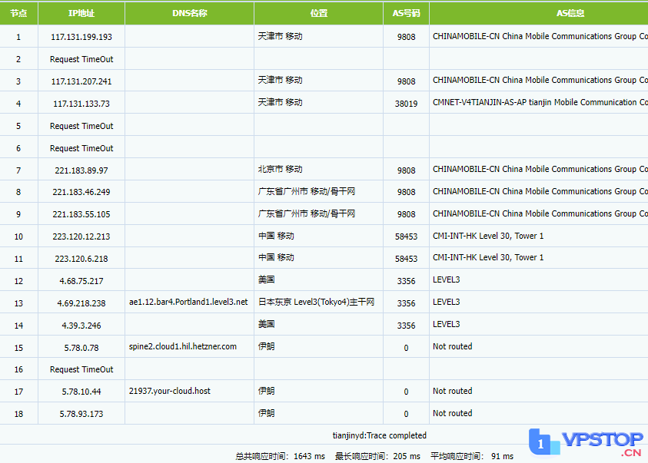Click LEVEL3 AS info in node 14 row
The image size is (648, 463).
tap(447, 324)
